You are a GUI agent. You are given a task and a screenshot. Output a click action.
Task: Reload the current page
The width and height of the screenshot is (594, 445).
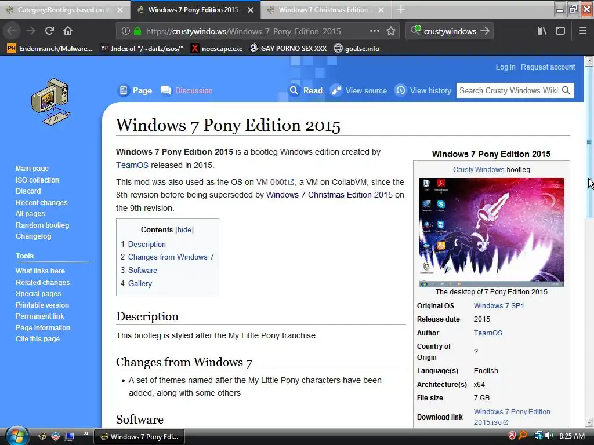pos(49,31)
